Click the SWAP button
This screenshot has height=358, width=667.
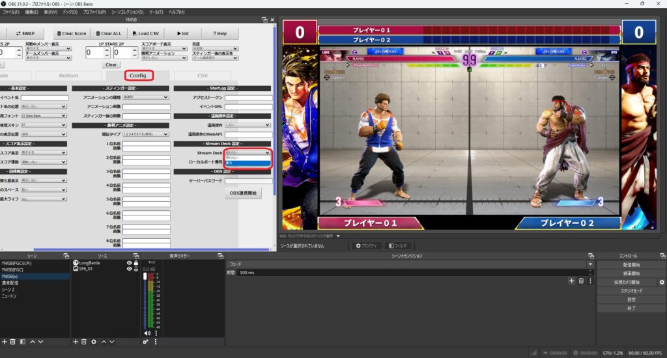[x=25, y=34]
